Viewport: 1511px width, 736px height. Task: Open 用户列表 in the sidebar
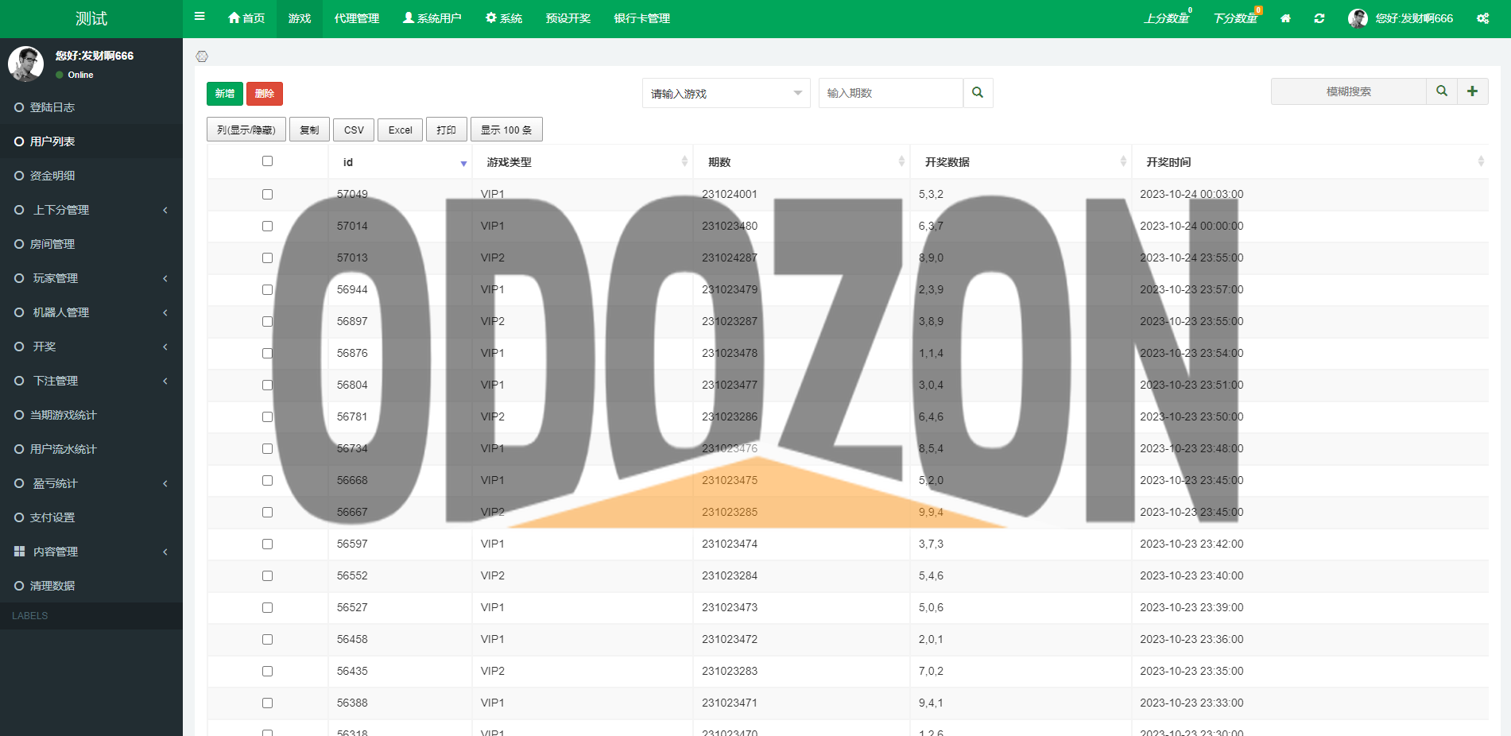coord(91,141)
